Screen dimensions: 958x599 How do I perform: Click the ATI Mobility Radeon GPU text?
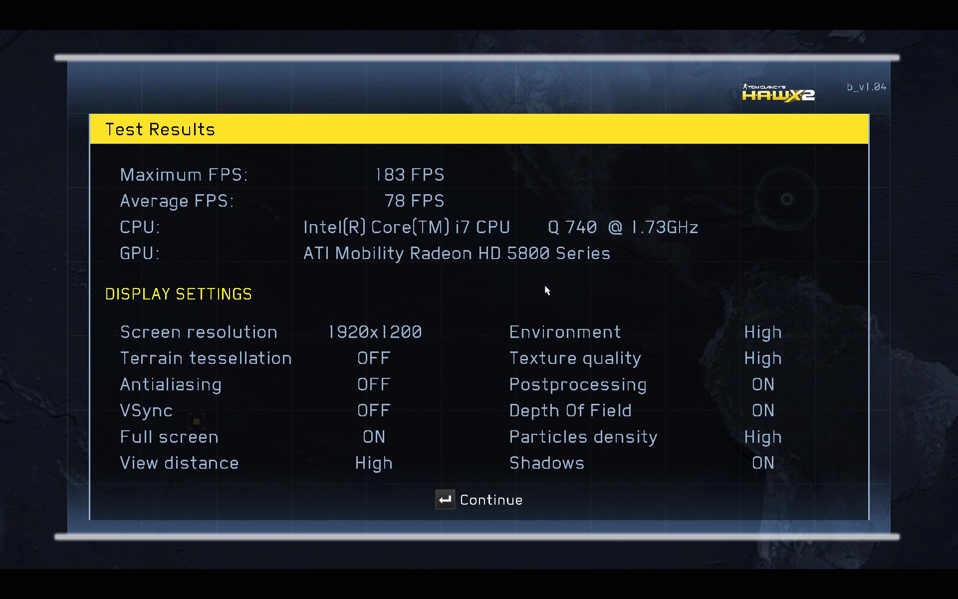(x=457, y=254)
